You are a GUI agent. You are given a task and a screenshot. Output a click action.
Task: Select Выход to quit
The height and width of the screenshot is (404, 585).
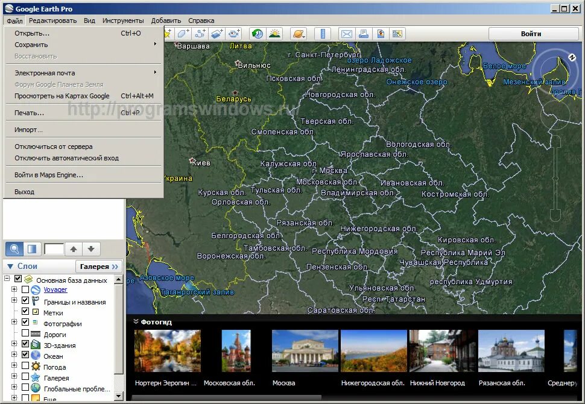click(x=84, y=192)
